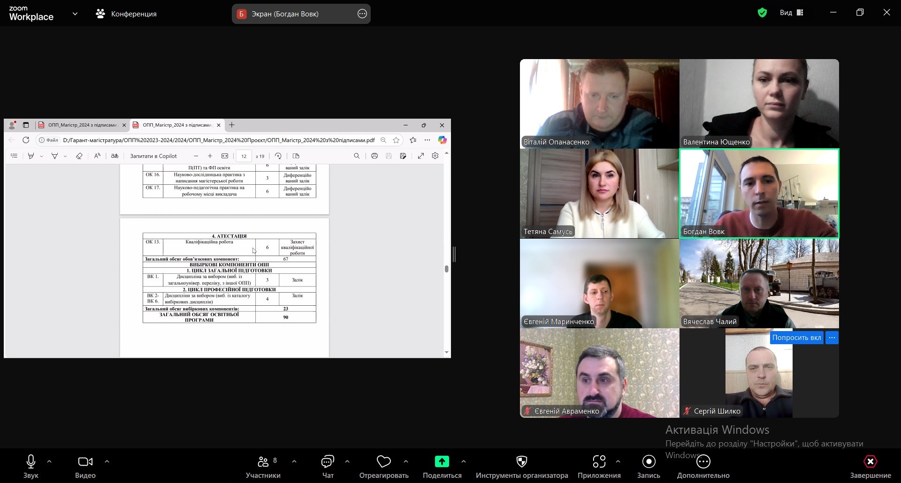Open the Chat panel
901x483 pixels.
coord(328,462)
